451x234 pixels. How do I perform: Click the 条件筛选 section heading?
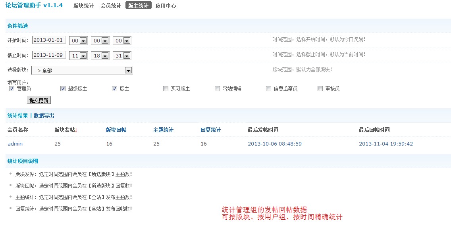point(17,26)
